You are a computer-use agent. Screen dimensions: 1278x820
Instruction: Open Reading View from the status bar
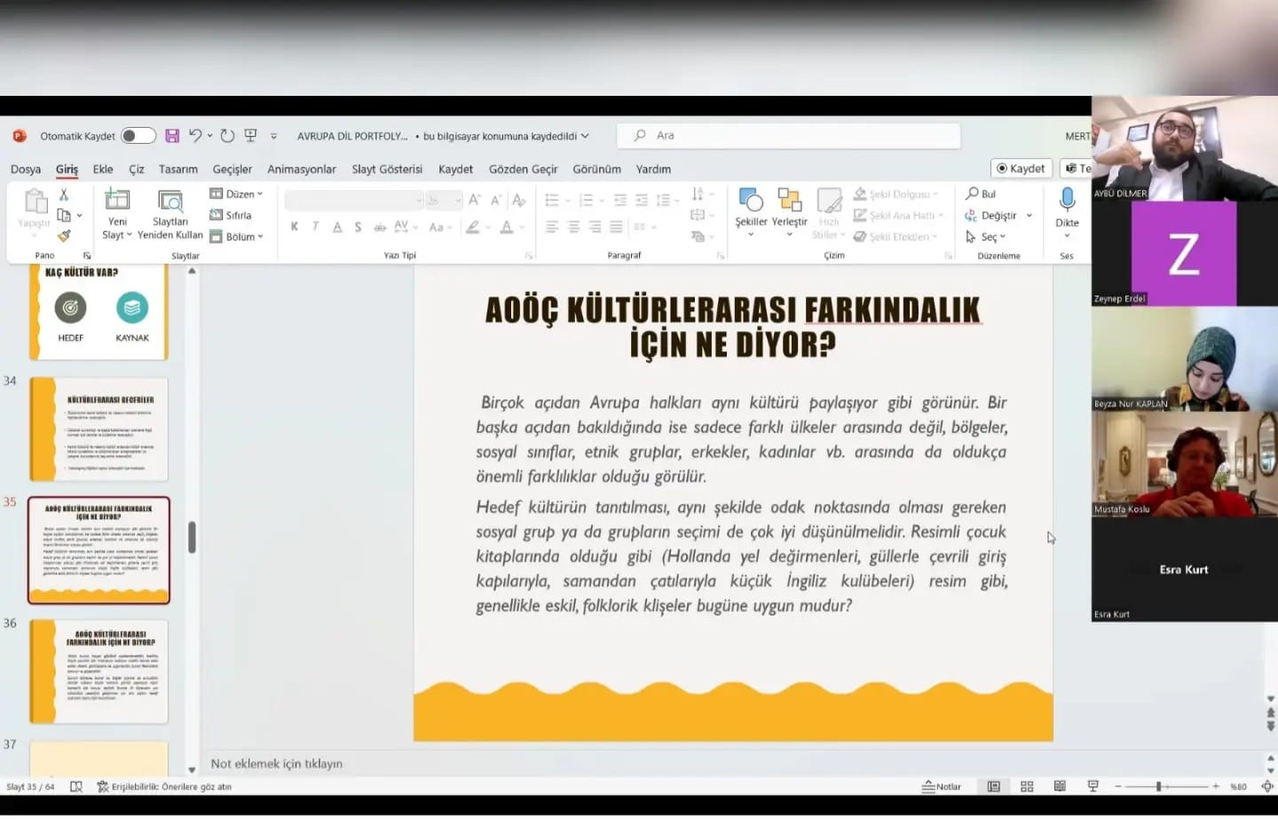(x=1060, y=786)
